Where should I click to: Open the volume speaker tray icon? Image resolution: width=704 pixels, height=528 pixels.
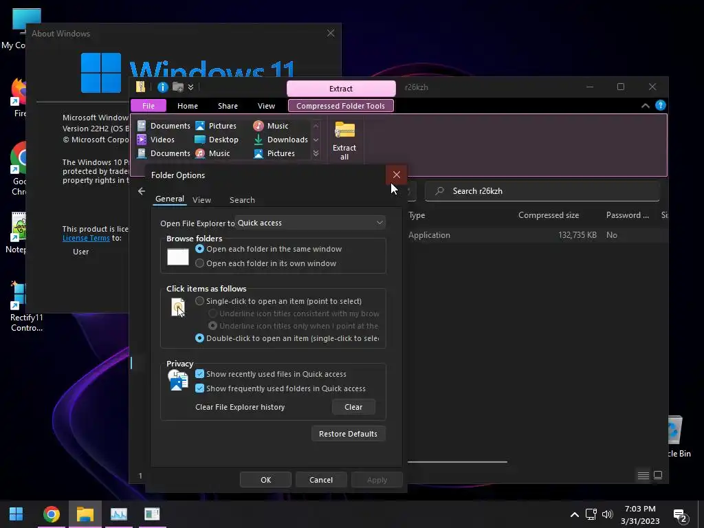pyautogui.click(x=607, y=514)
